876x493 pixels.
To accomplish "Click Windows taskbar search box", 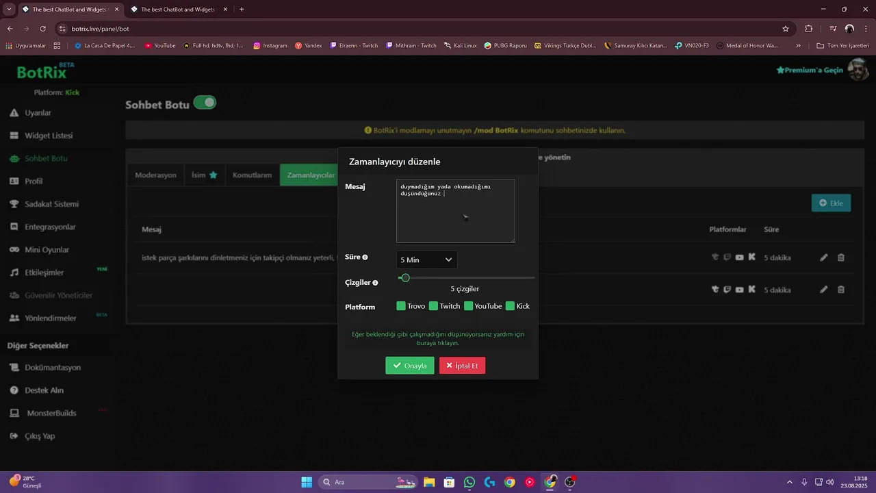I will pos(369,482).
